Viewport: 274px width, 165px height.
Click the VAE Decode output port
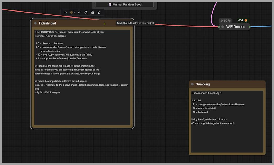[x=250, y=27]
